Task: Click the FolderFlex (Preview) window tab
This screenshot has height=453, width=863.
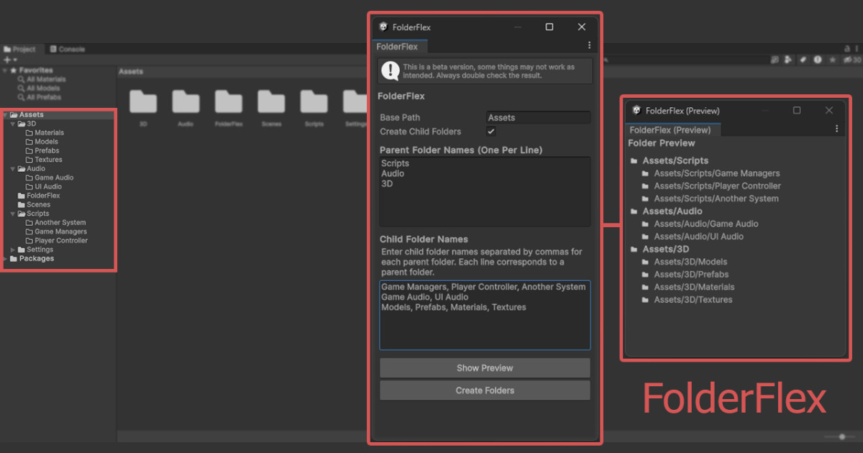Action: click(x=672, y=129)
